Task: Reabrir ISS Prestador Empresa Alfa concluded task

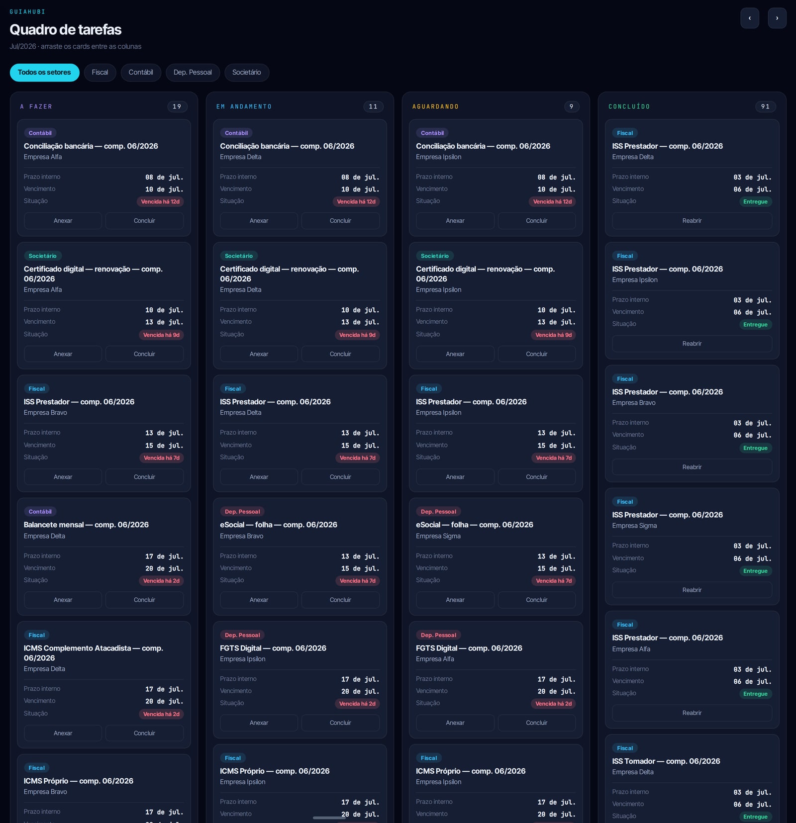Action: (692, 713)
